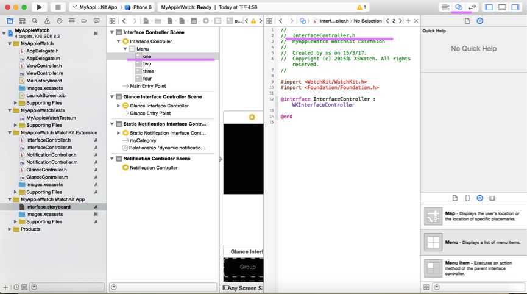
Task: Add a new file with plus button
Action: (x=5, y=287)
